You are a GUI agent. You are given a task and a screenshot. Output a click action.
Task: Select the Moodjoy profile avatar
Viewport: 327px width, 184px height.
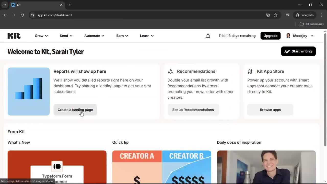point(288,36)
